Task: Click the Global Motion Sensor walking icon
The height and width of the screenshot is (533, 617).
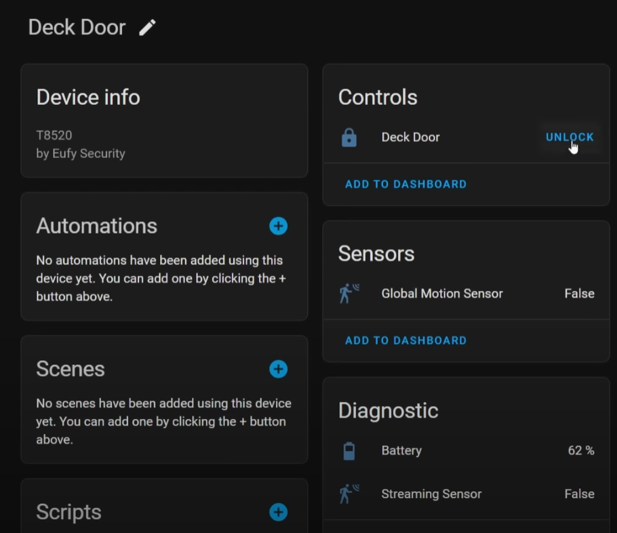Action: tap(349, 294)
